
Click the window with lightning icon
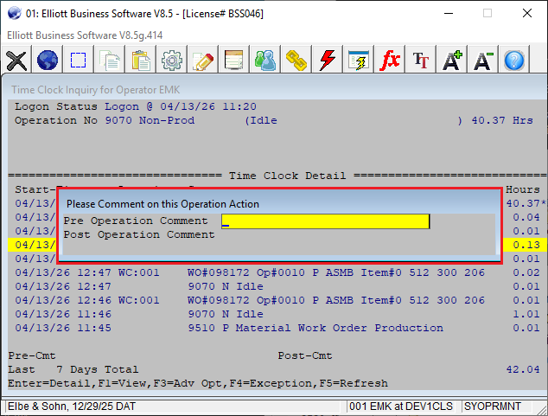359,61
